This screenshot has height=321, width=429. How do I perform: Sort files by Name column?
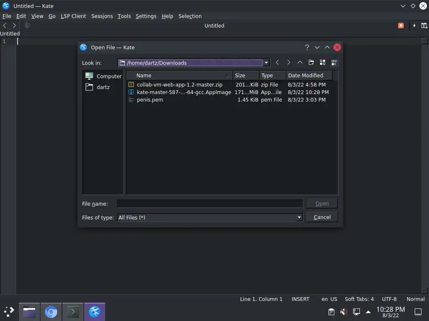point(180,75)
